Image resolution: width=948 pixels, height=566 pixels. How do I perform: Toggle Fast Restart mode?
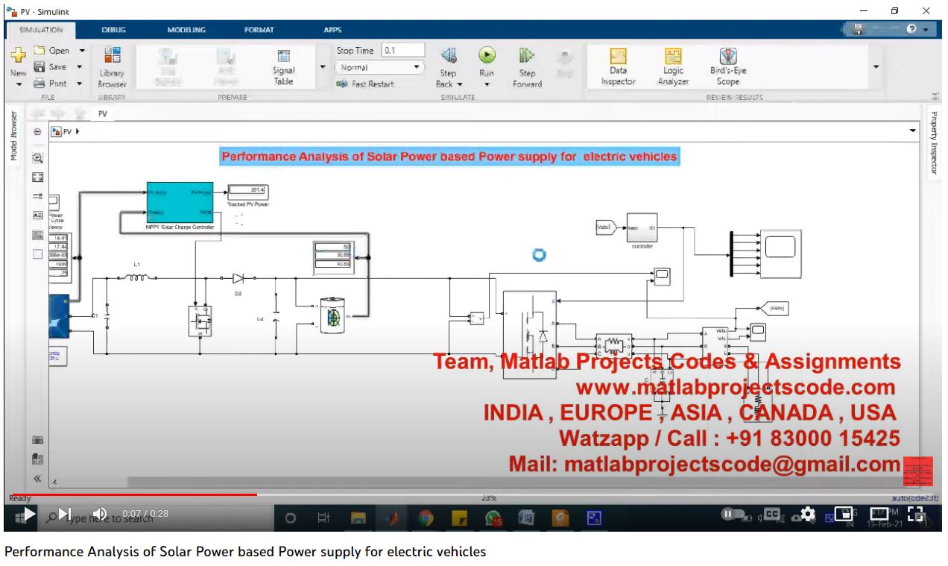365,84
